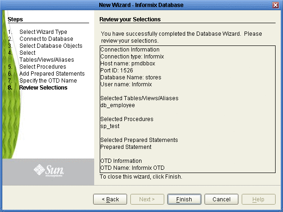Click the Connection Information line

click(130, 50)
